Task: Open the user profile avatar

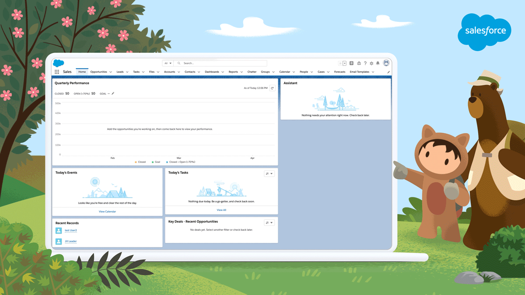Action: point(386,63)
